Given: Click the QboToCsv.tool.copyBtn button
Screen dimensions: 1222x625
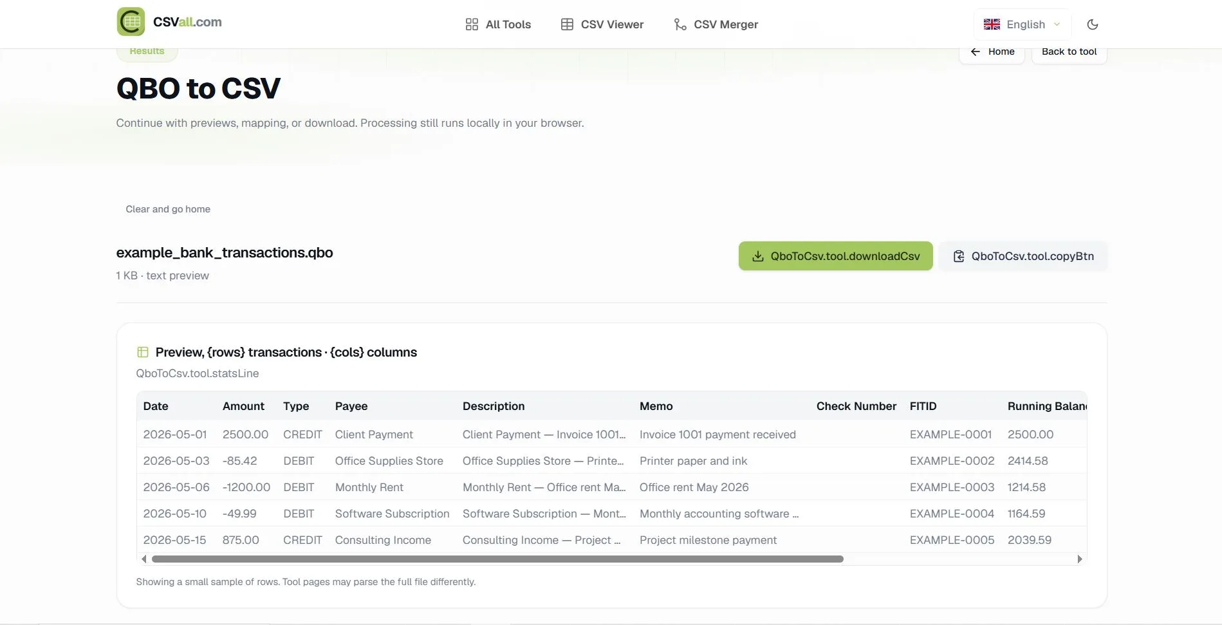Looking at the screenshot, I should click(1023, 256).
